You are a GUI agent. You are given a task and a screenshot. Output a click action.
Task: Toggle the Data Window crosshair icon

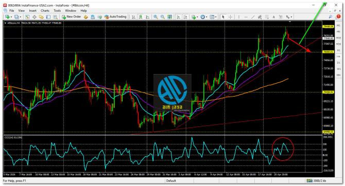34,16
